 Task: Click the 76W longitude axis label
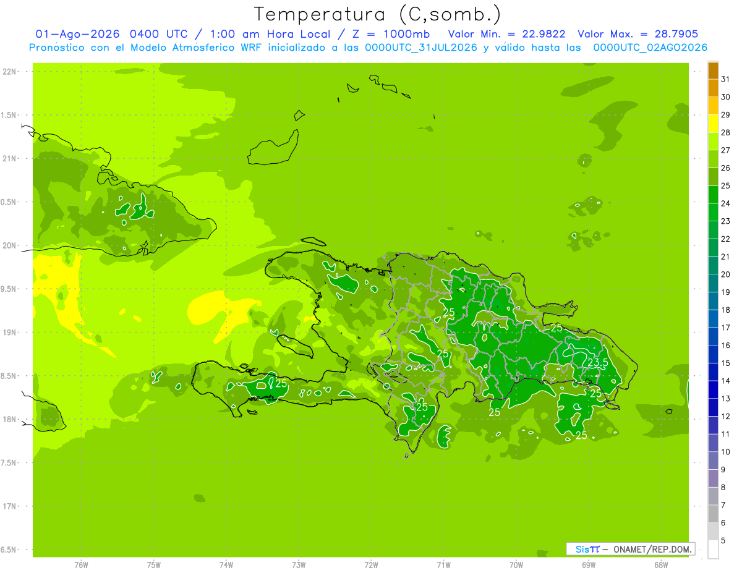(81, 565)
